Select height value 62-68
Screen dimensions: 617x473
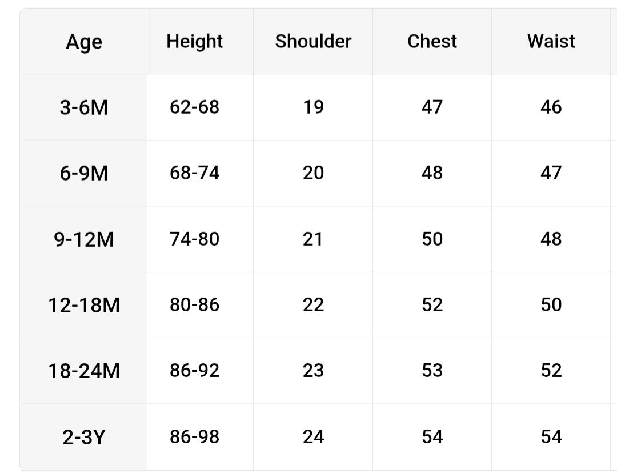tap(194, 107)
